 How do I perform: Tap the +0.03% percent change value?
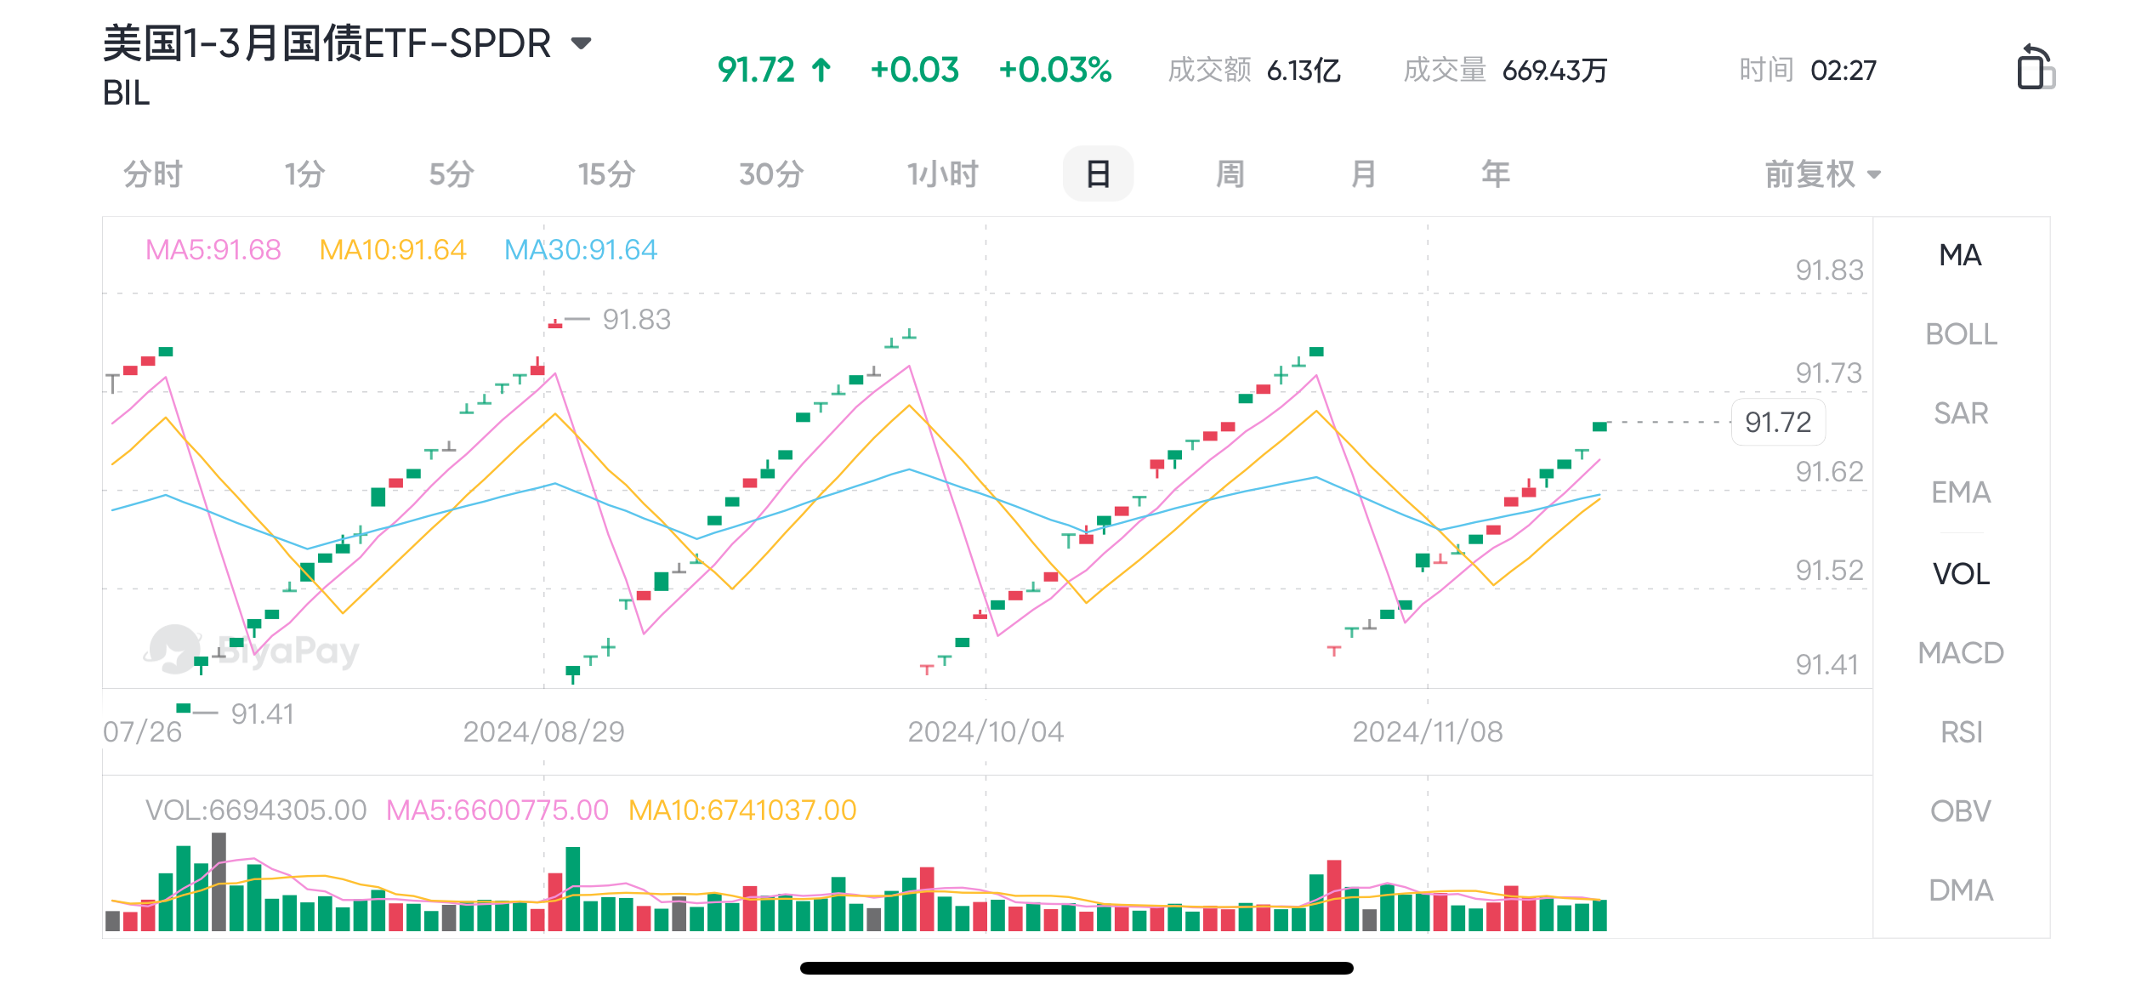(x=1054, y=70)
